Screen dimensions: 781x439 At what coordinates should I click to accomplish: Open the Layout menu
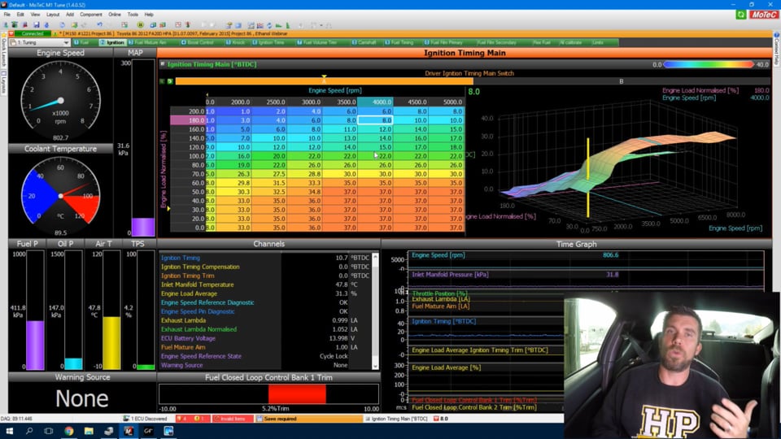53,15
